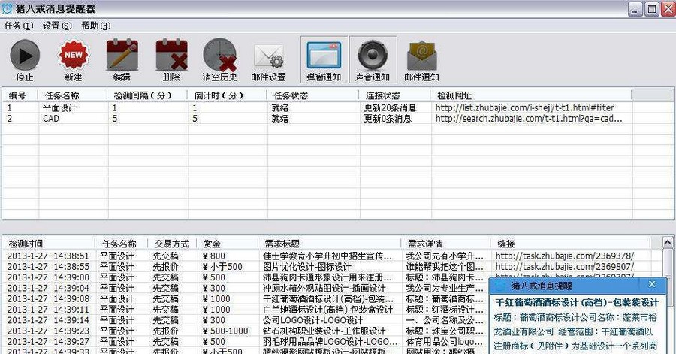Click URL search.zhubajie.com cad cell
676x354 pixels.
(529, 119)
